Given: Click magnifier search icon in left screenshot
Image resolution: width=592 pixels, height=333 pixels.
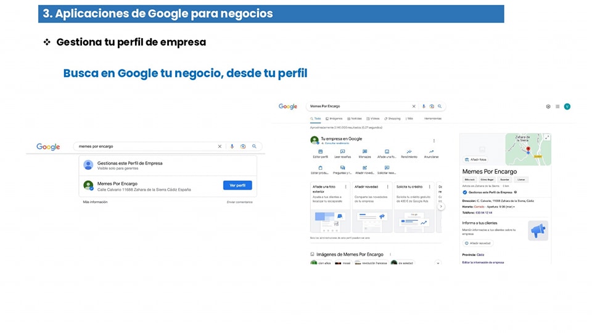Looking at the screenshot, I should click(x=254, y=146).
